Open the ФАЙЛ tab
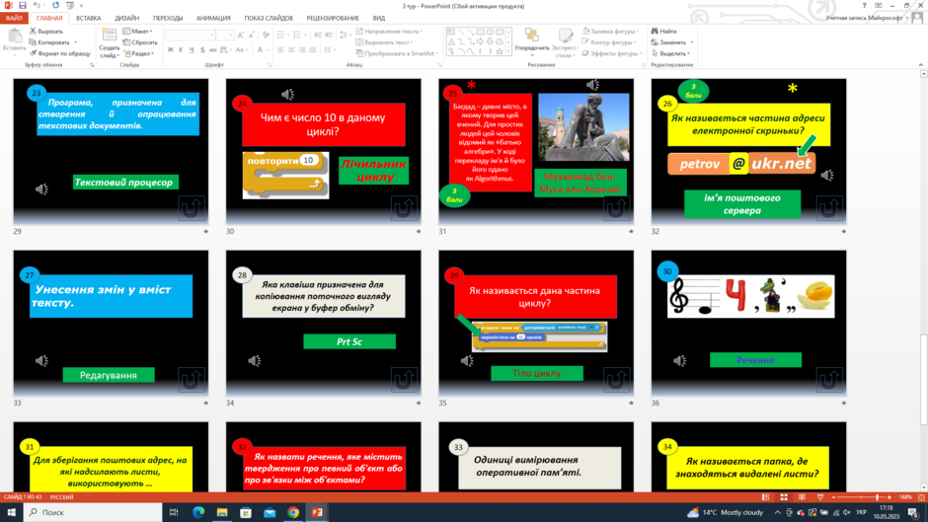 (x=14, y=19)
